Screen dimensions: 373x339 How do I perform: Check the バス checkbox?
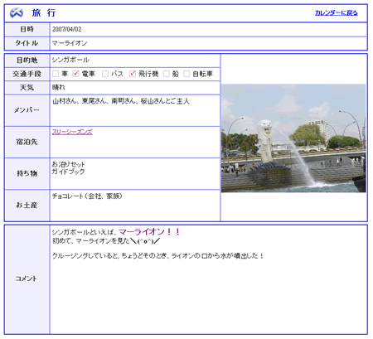coord(105,74)
